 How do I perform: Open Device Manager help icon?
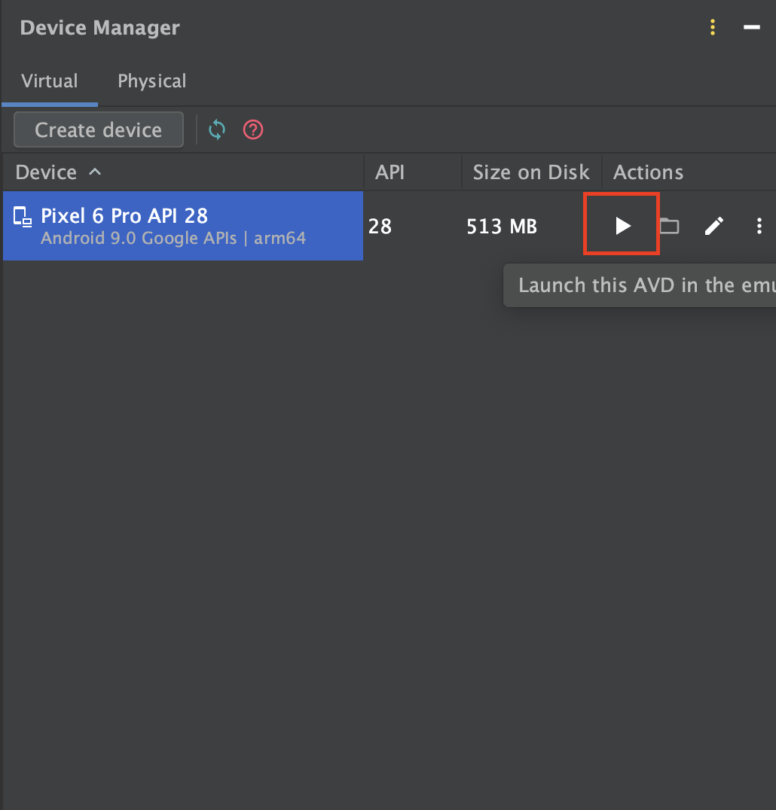(253, 129)
